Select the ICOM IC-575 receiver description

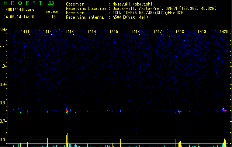pos(148,13)
